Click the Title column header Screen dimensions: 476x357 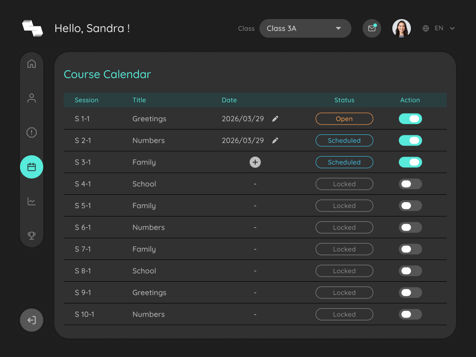(139, 100)
